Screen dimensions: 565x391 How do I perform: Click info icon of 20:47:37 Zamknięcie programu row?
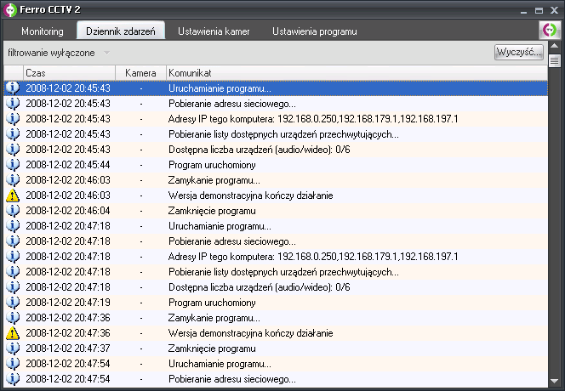tap(13, 348)
